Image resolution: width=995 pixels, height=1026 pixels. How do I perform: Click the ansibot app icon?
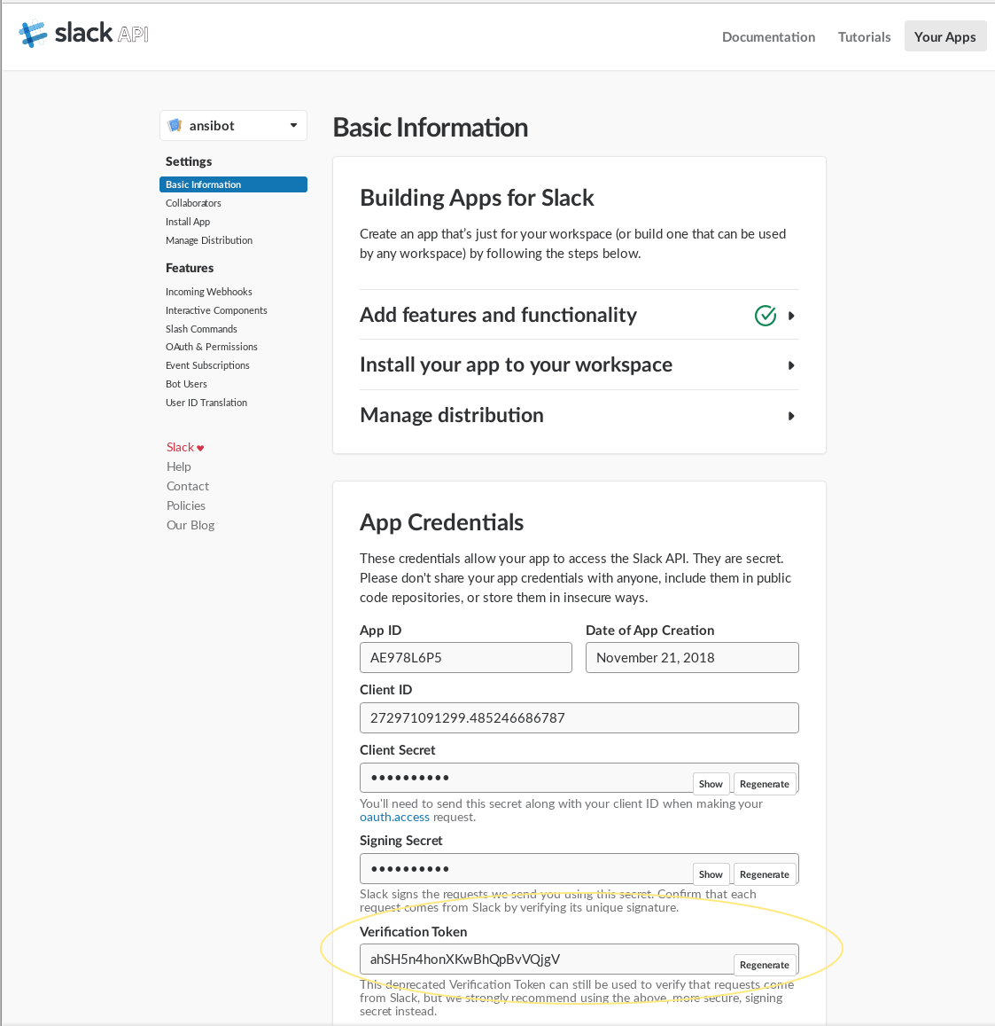pos(175,126)
